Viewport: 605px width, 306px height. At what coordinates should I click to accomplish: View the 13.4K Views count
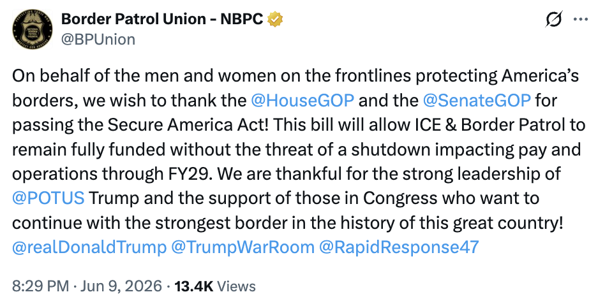tap(215, 286)
